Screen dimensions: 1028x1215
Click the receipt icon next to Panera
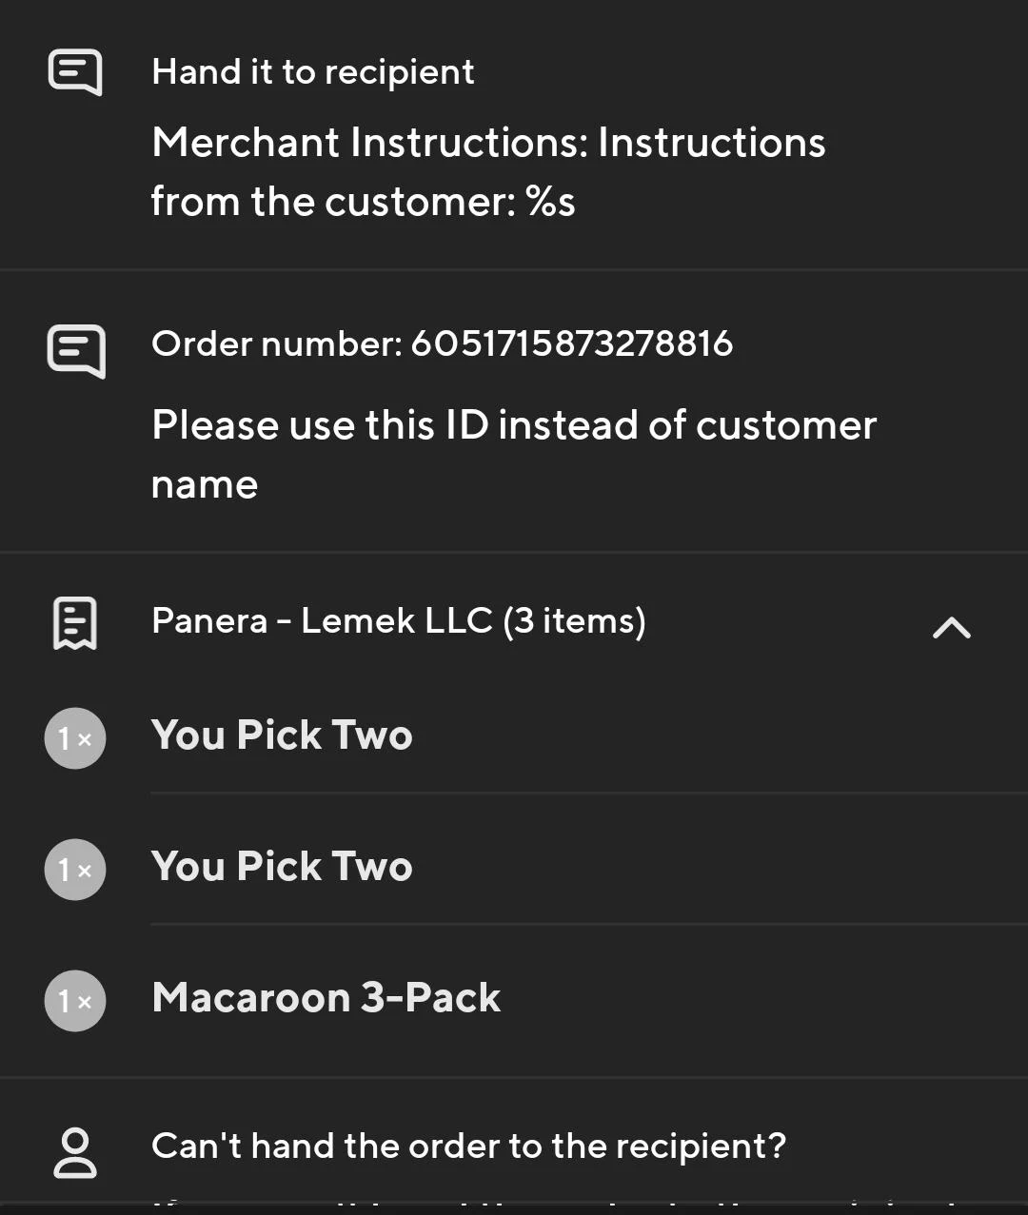tap(74, 623)
